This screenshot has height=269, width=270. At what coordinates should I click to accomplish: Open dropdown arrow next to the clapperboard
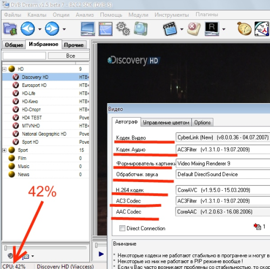182,29
